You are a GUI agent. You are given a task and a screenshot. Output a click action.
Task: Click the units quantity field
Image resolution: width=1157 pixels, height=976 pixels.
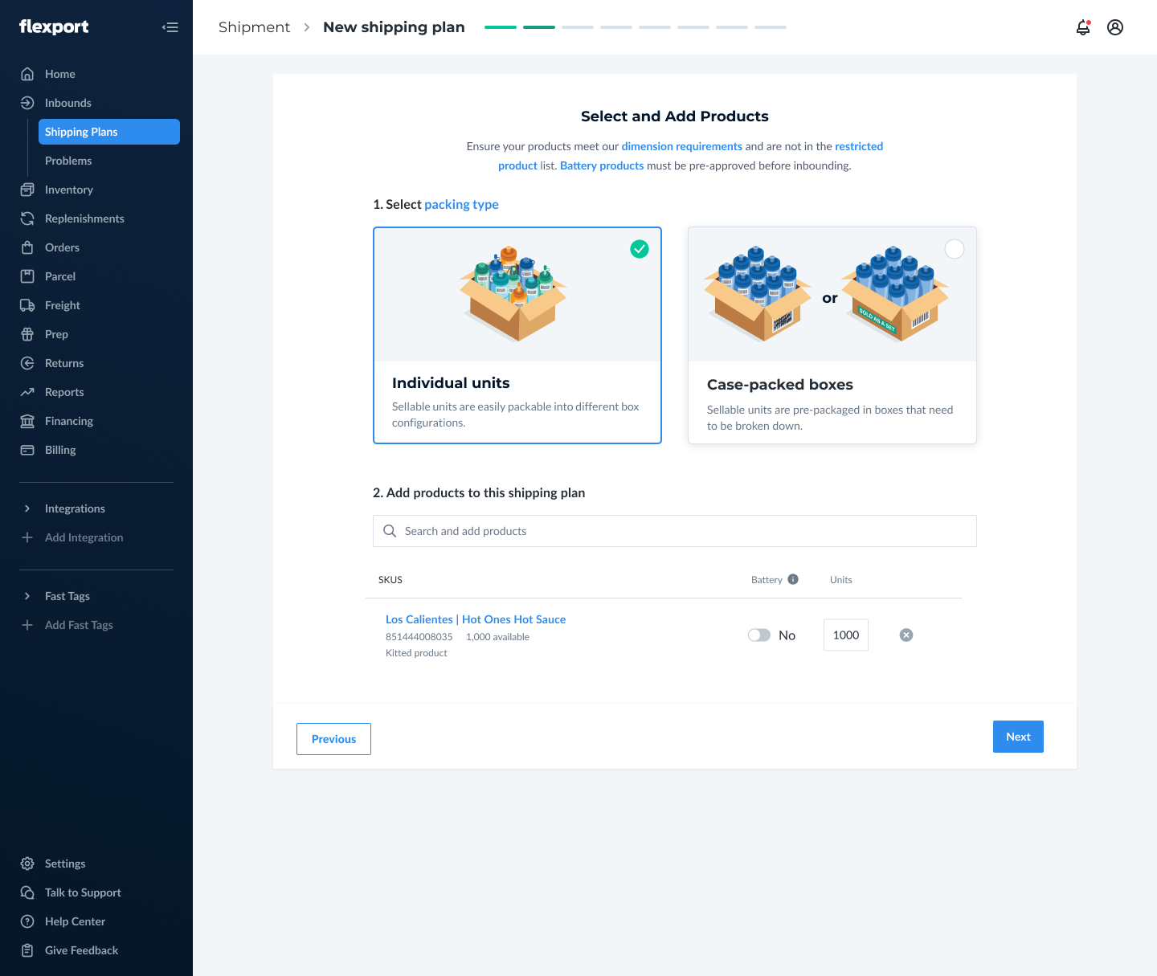tap(845, 635)
